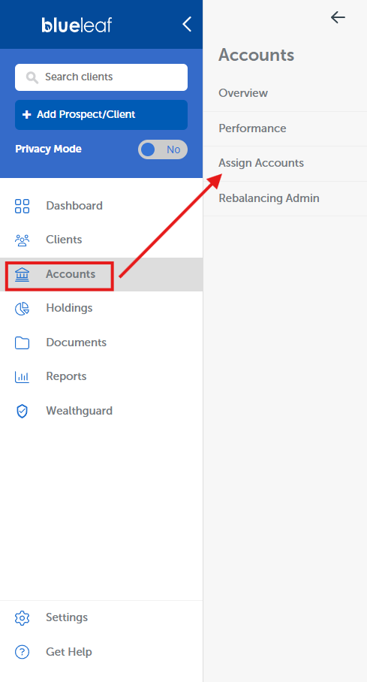Click the blueleaf logo
This screenshot has height=682, width=367.
[x=77, y=25]
